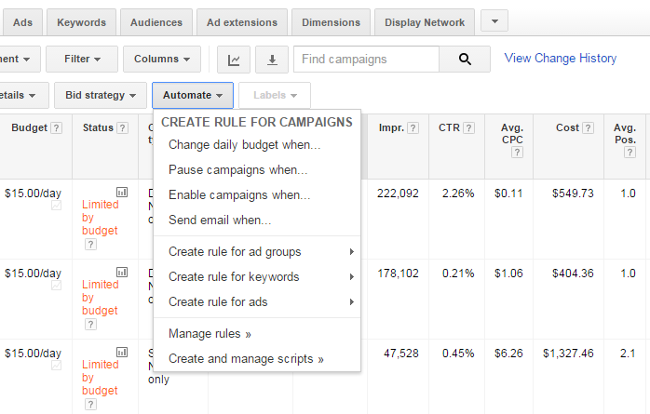Select Enable campaigns when...
The width and height of the screenshot is (650, 414).
257,195
